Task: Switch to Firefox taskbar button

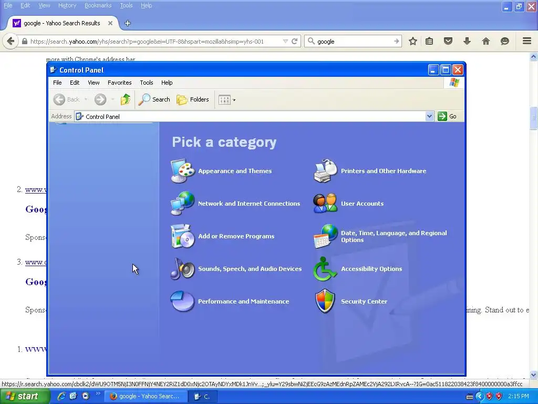Action: tap(146, 397)
